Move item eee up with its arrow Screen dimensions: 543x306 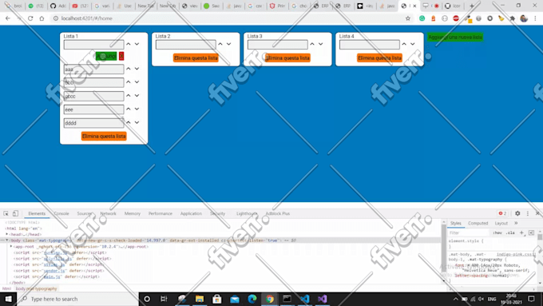tap(129, 109)
